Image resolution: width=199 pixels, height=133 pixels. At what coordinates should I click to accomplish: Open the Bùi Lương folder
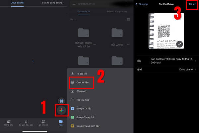click(x=117, y=37)
